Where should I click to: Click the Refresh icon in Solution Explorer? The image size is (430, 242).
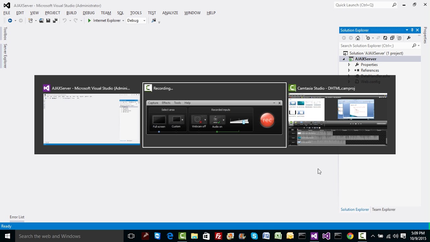385,38
